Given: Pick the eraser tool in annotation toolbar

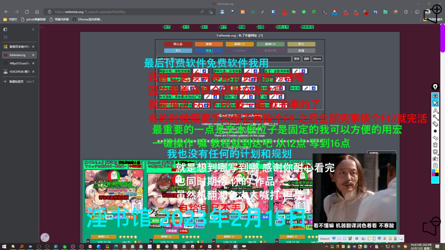Looking at the screenshot, I should (x=435, y=124).
